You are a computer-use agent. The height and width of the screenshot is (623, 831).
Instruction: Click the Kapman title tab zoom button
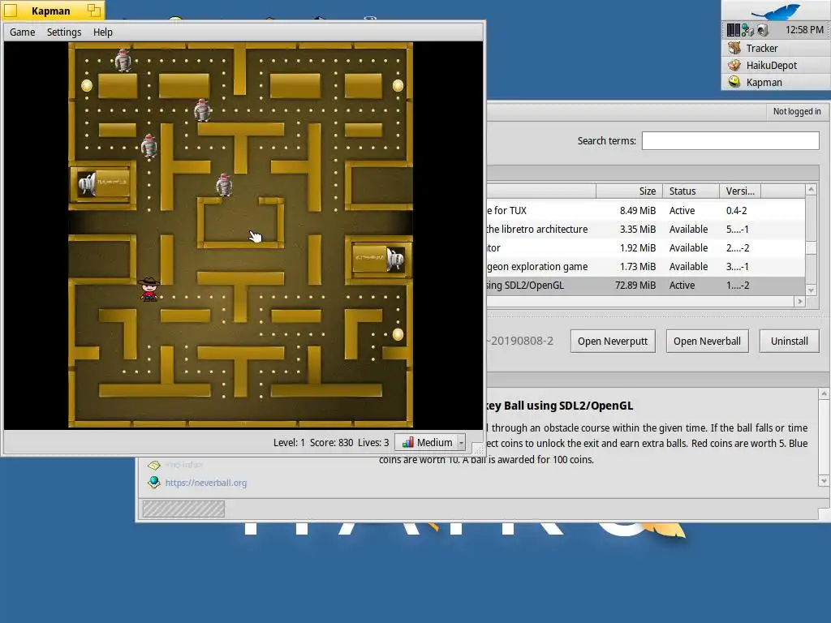click(94, 10)
